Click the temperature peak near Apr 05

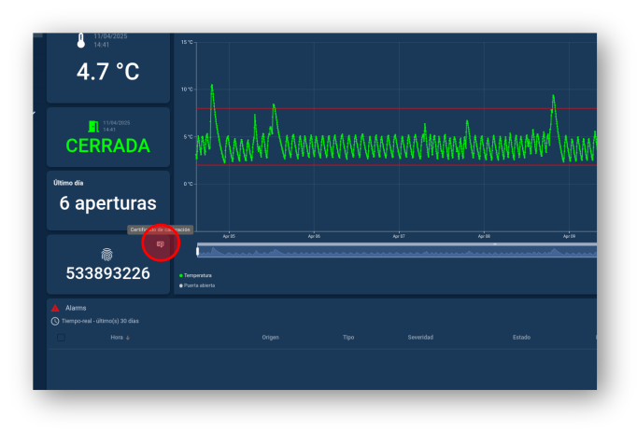tap(212, 86)
